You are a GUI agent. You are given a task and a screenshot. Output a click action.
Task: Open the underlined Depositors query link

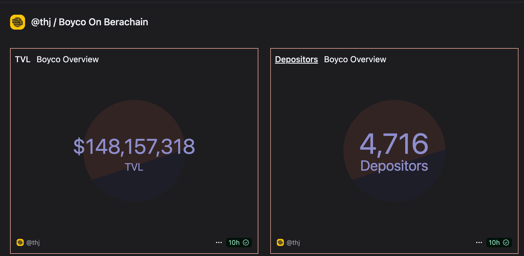(x=296, y=59)
